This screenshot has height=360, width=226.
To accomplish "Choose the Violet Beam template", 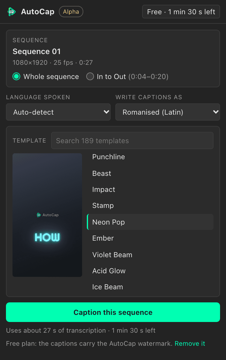I will tap(150, 255).
